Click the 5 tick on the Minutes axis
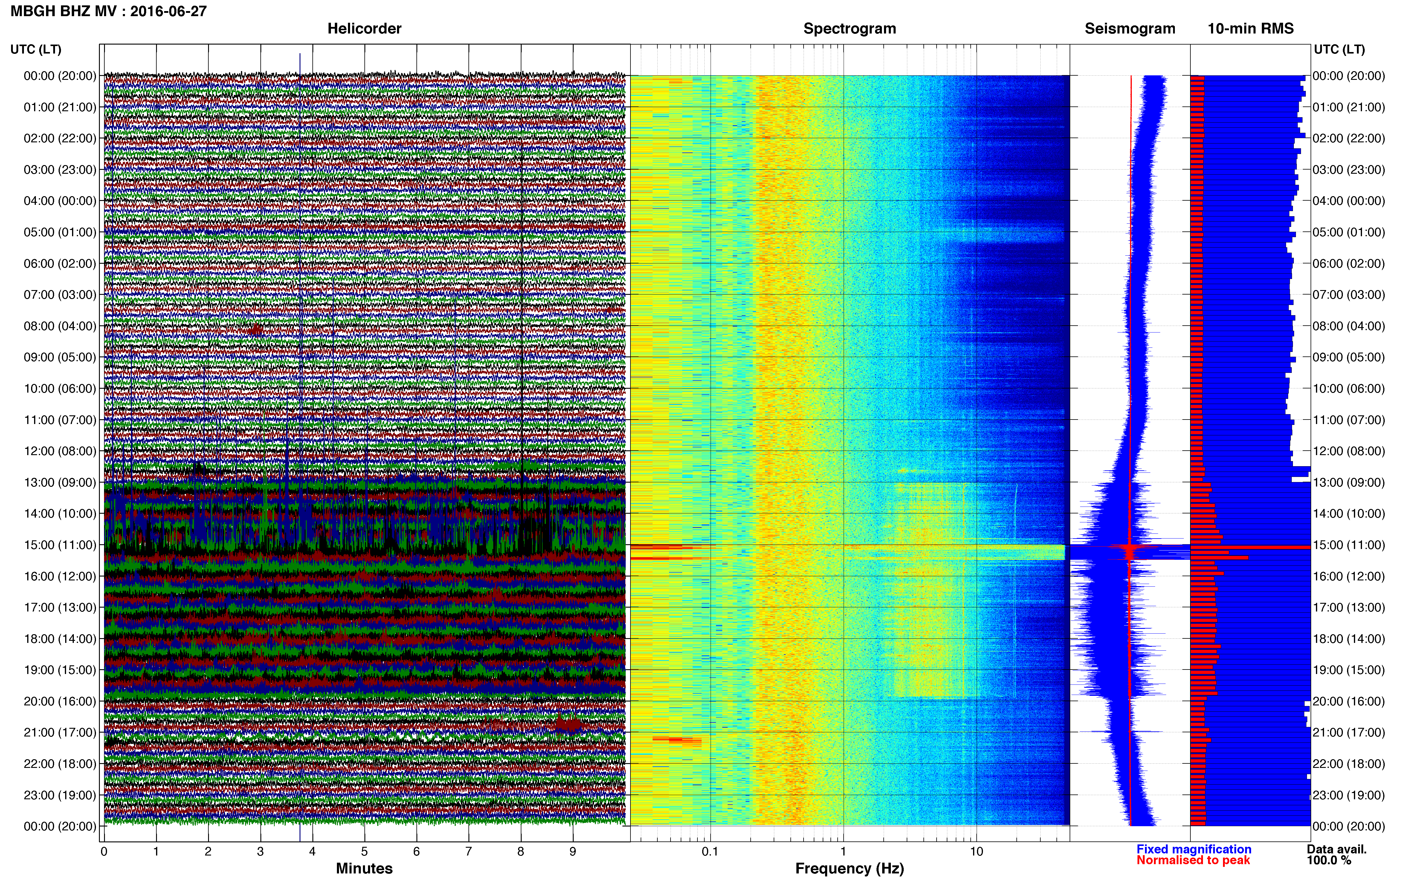1417x886 pixels. click(x=364, y=851)
